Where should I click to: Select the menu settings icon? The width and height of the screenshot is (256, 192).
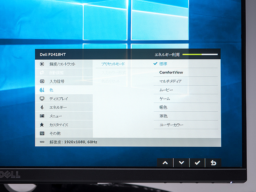42,116
